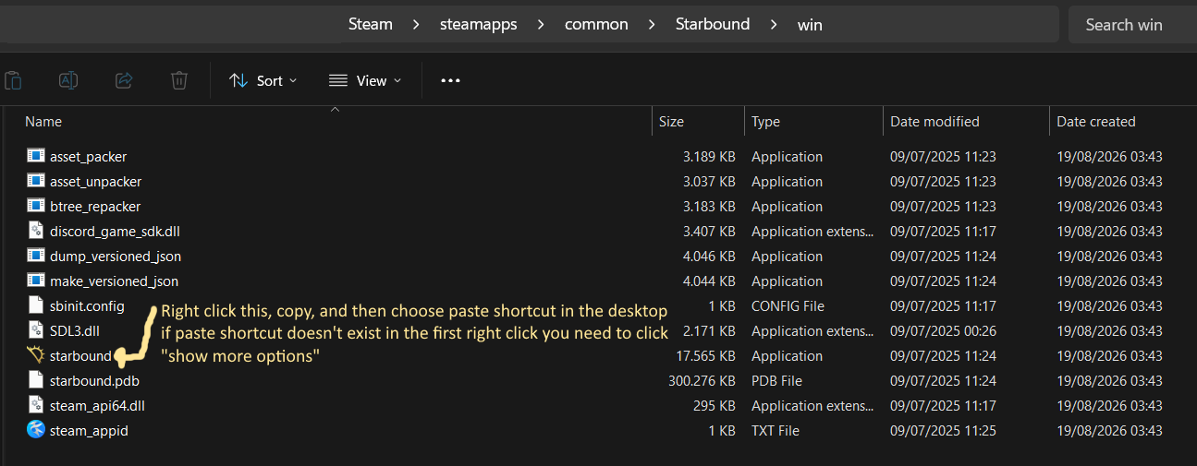Click the PDB File type cell

click(776, 380)
